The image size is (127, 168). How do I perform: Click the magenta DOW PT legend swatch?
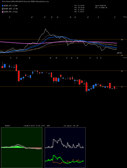pos(3,12)
